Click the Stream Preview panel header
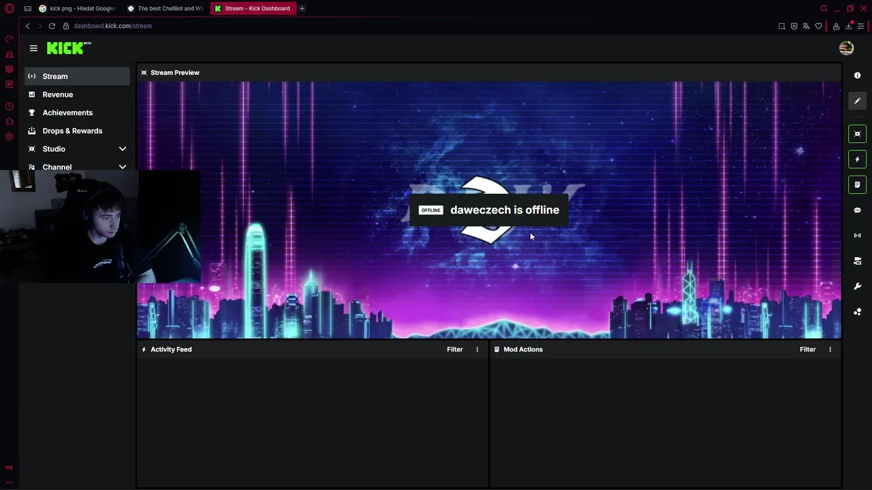The width and height of the screenshot is (872, 490). 489,72
